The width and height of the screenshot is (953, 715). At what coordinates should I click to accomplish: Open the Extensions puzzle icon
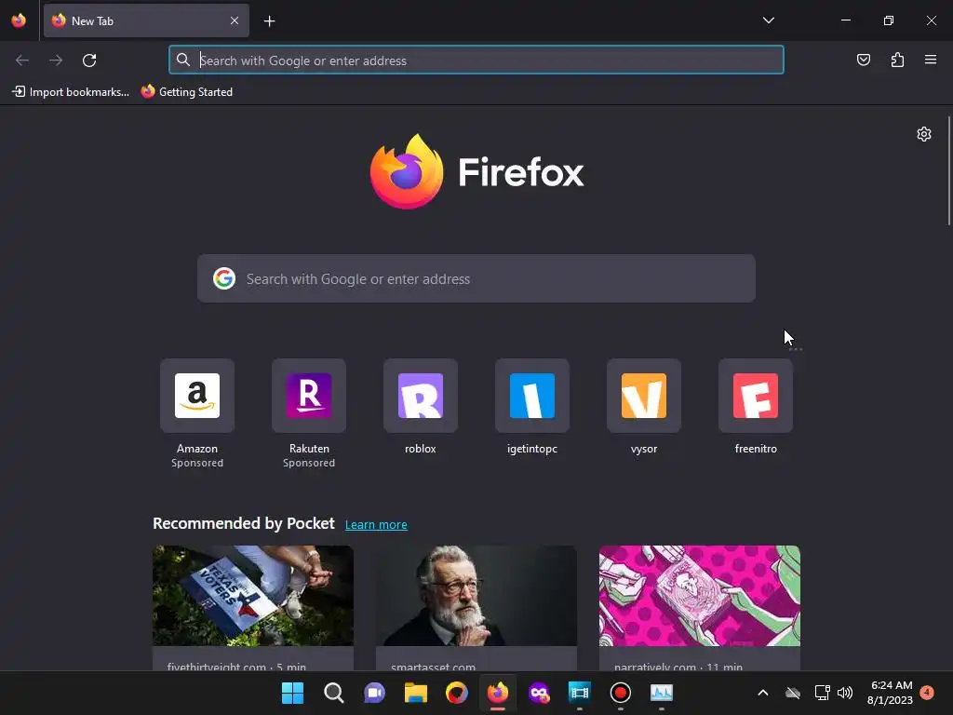(x=897, y=60)
